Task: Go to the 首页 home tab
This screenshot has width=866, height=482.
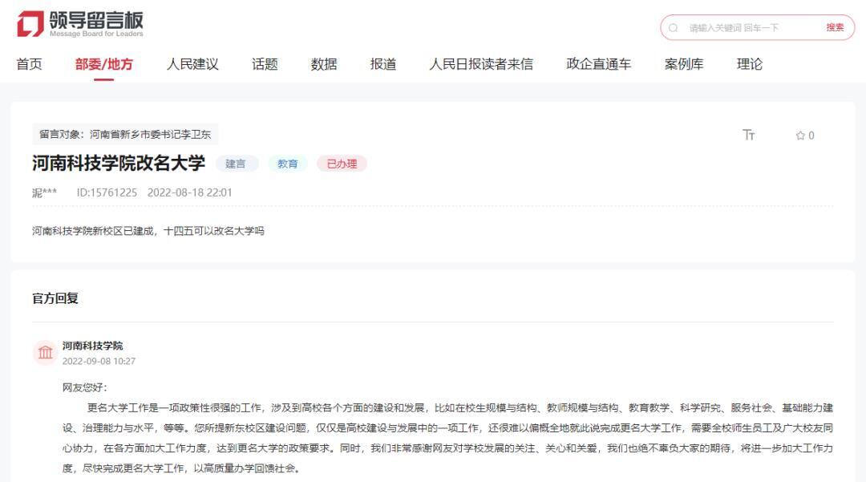Action: coord(30,64)
